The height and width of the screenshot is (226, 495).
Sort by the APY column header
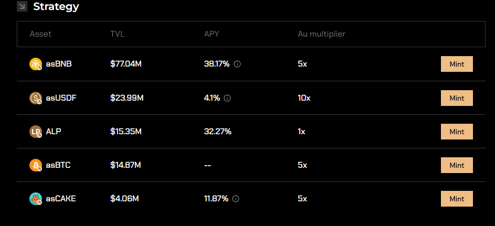(212, 34)
